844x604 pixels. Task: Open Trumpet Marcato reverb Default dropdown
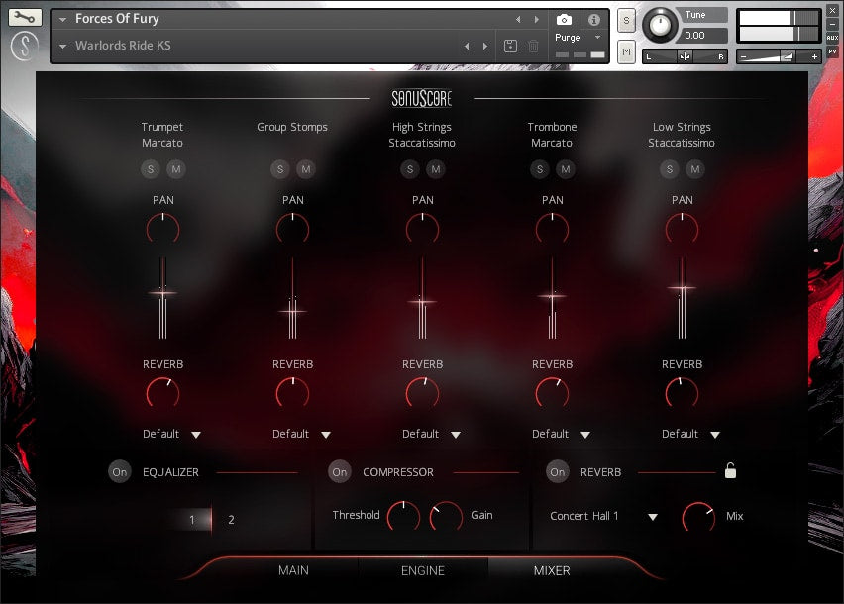point(171,434)
